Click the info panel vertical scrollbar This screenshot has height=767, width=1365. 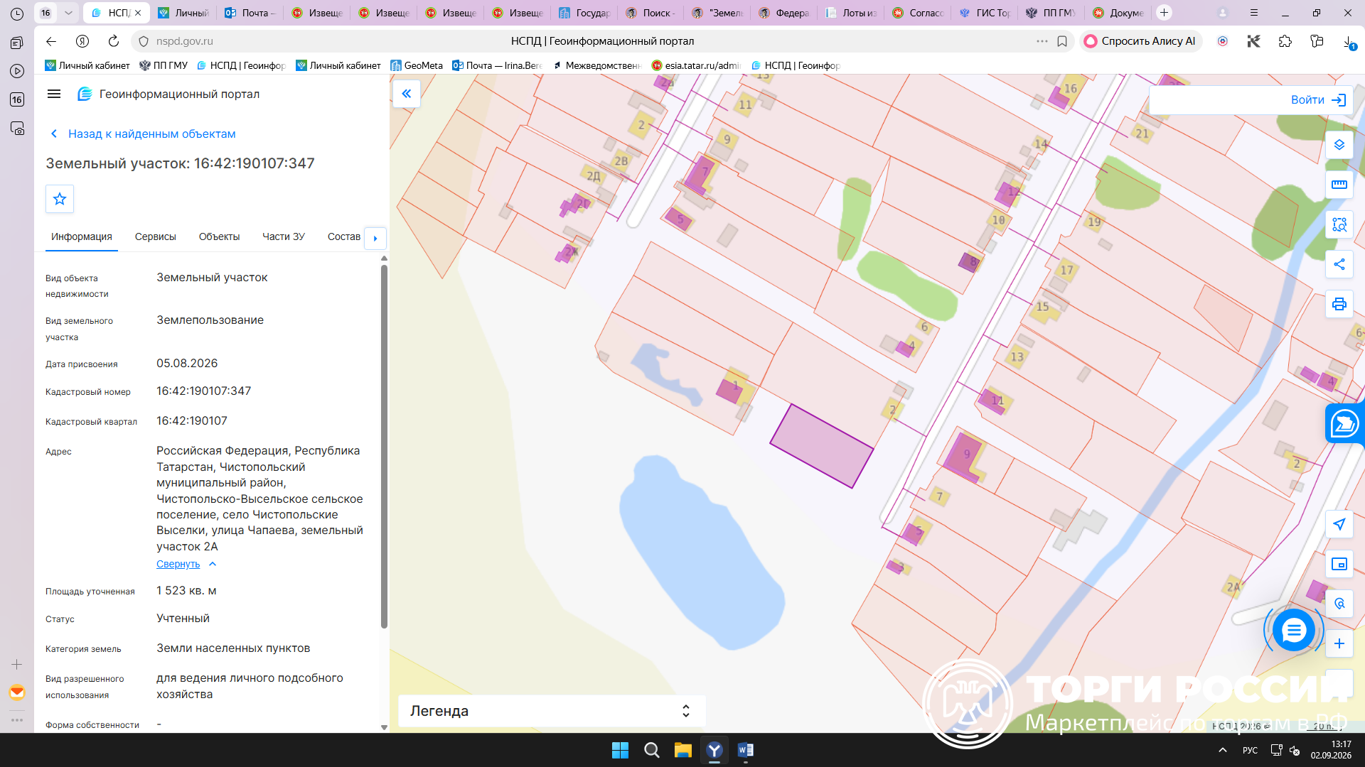(384, 447)
